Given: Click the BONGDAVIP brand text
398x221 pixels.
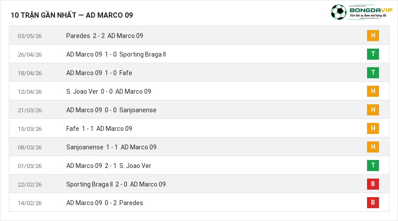Looking at the screenshot, I should (371, 10).
